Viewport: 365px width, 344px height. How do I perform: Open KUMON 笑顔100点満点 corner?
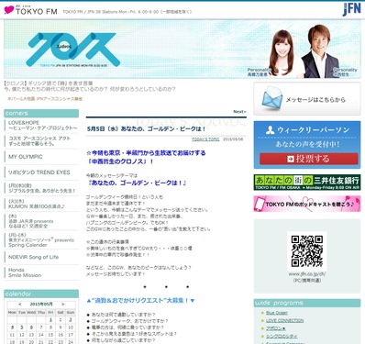pyautogui.click(x=37, y=204)
